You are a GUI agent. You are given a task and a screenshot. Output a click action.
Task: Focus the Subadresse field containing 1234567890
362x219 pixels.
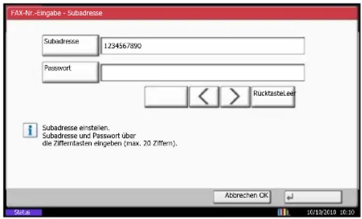(x=203, y=46)
